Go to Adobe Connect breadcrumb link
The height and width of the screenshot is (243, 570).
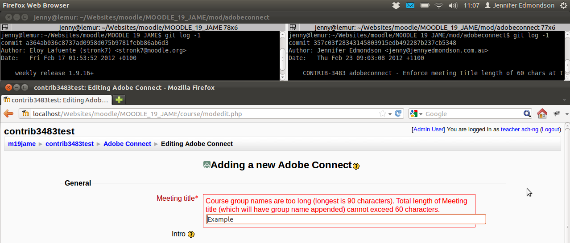click(x=128, y=144)
